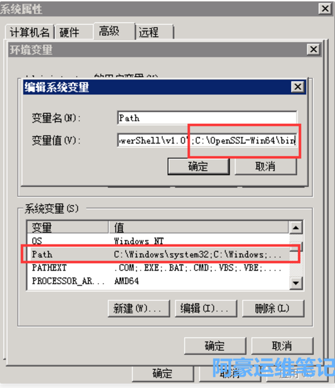Select the Path row in system variables

click(158, 255)
